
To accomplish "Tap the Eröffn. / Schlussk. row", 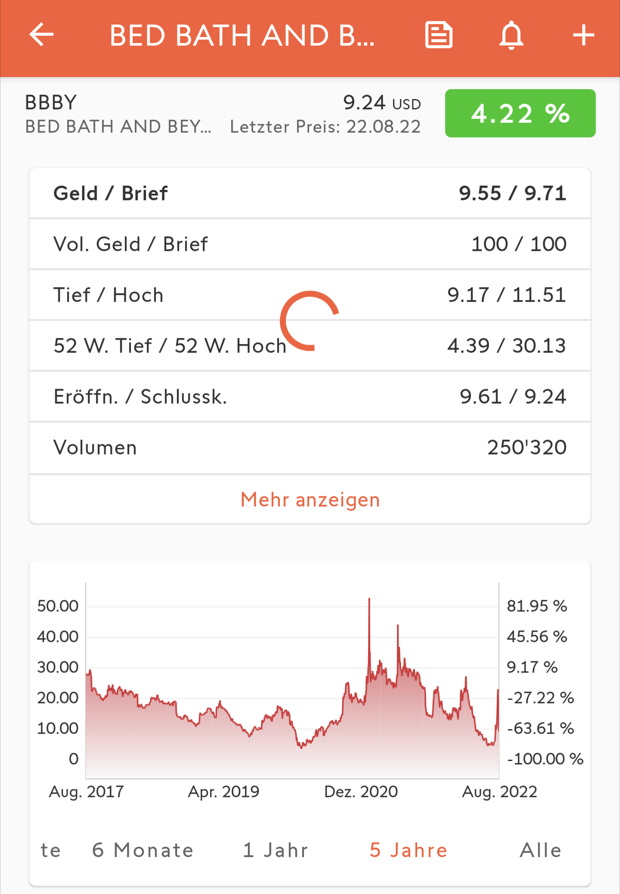I will tap(310, 396).
